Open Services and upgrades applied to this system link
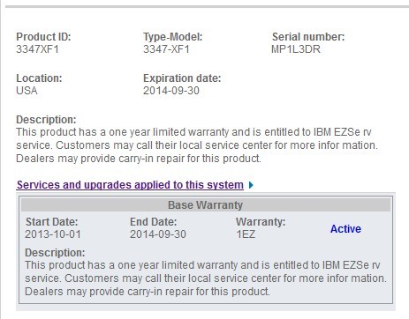409x319 pixels. [130, 185]
